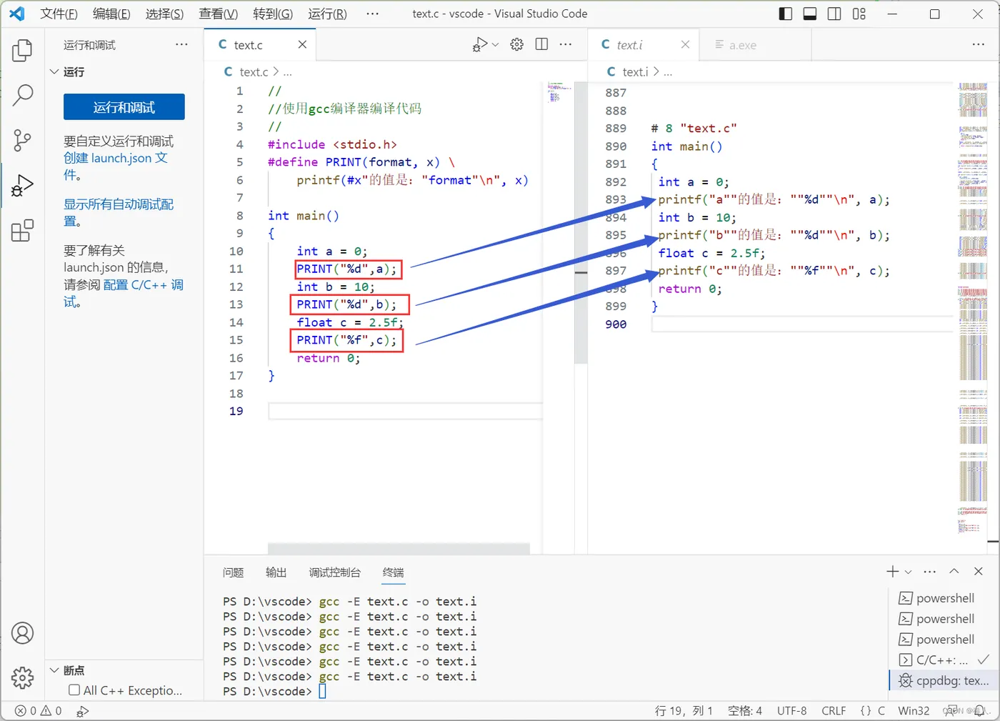This screenshot has height=721, width=1000.
Task: Switch to the 调试控制台 panel tab
Action: [334, 572]
